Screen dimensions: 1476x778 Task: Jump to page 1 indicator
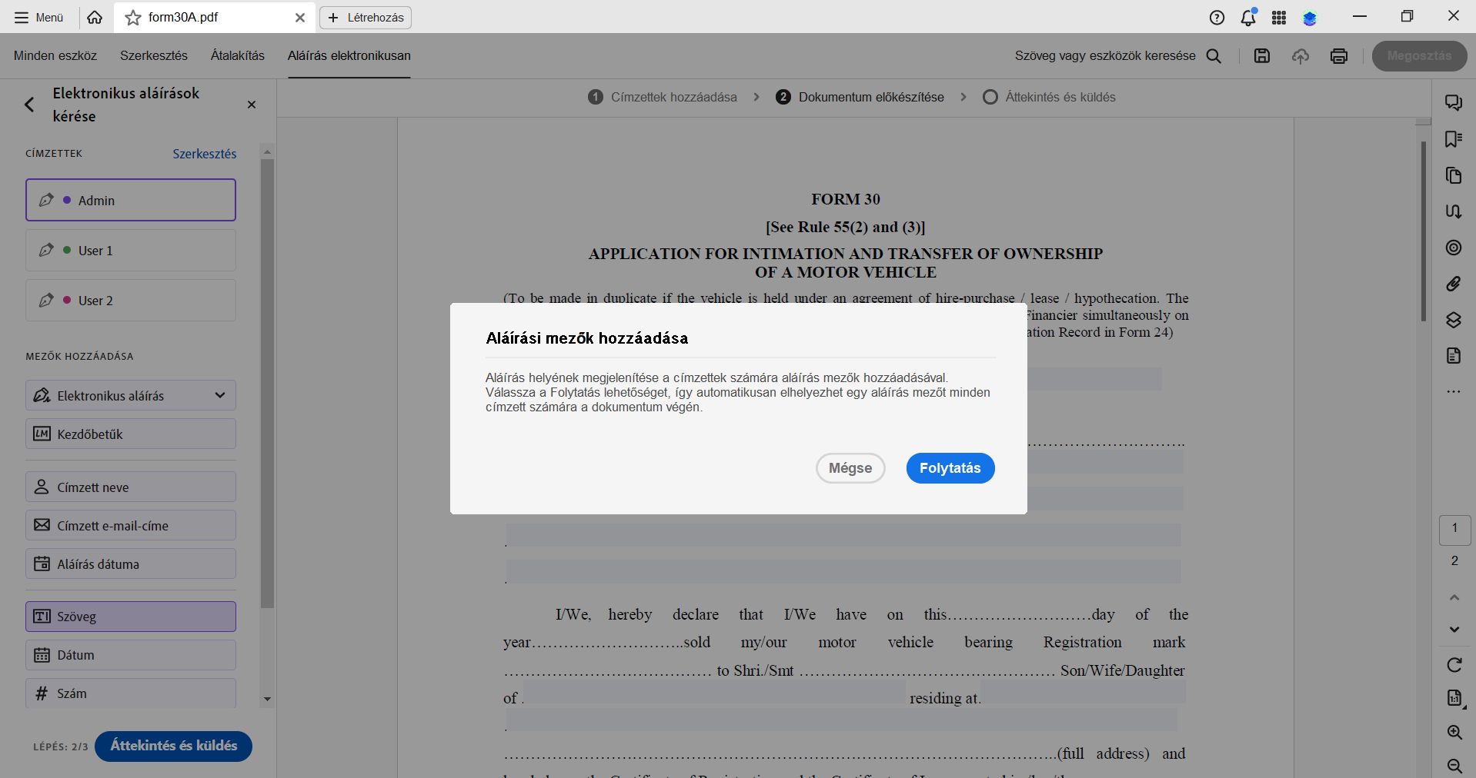click(x=1454, y=530)
